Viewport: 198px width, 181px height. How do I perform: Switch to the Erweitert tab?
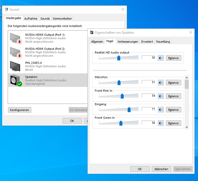coord(147,42)
